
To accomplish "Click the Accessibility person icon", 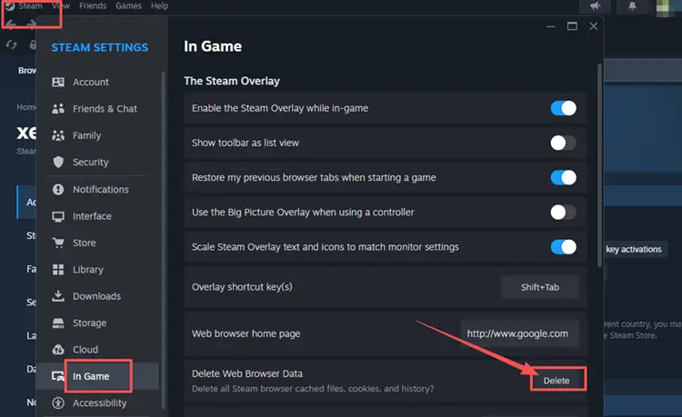I will click(x=58, y=403).
